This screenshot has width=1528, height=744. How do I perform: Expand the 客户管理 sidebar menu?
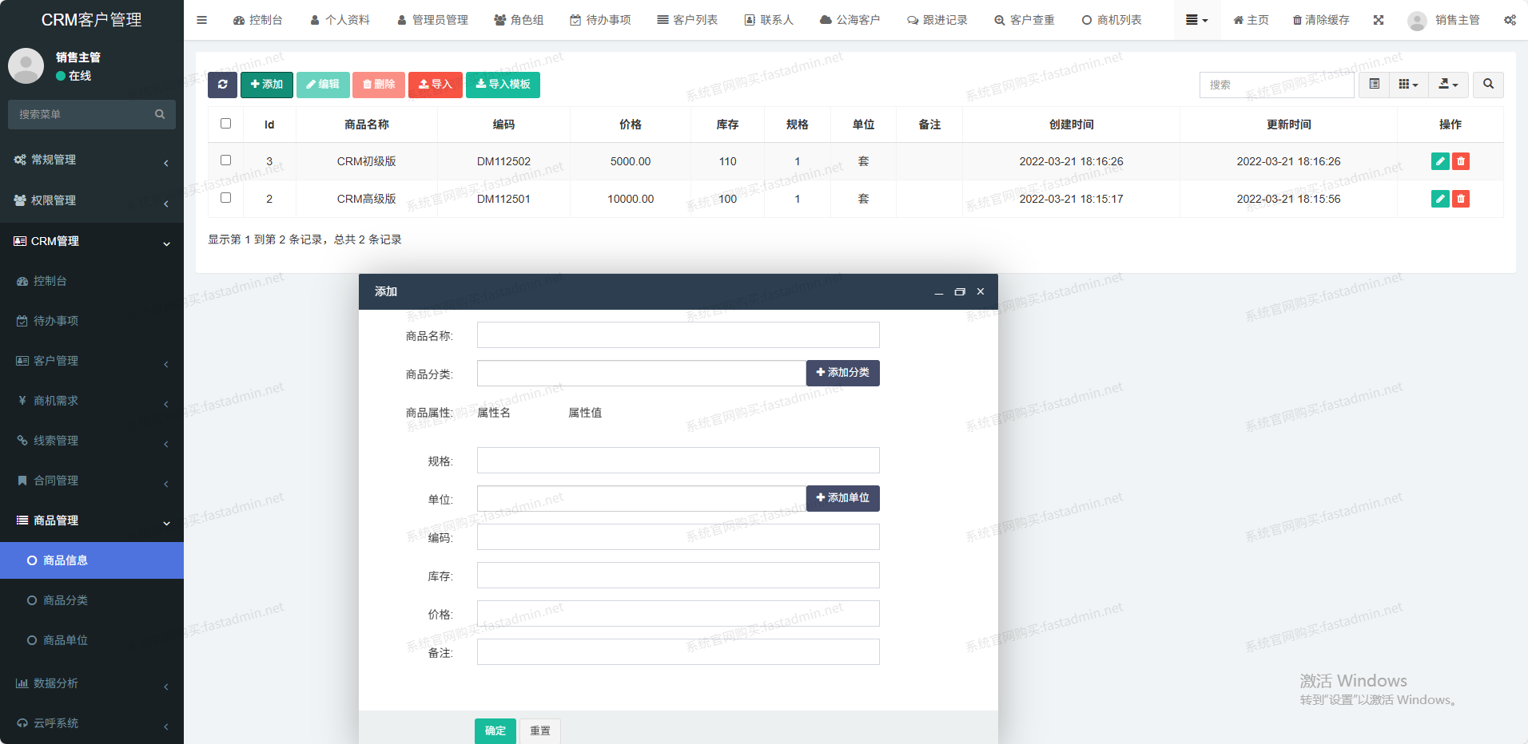point(92,361)
